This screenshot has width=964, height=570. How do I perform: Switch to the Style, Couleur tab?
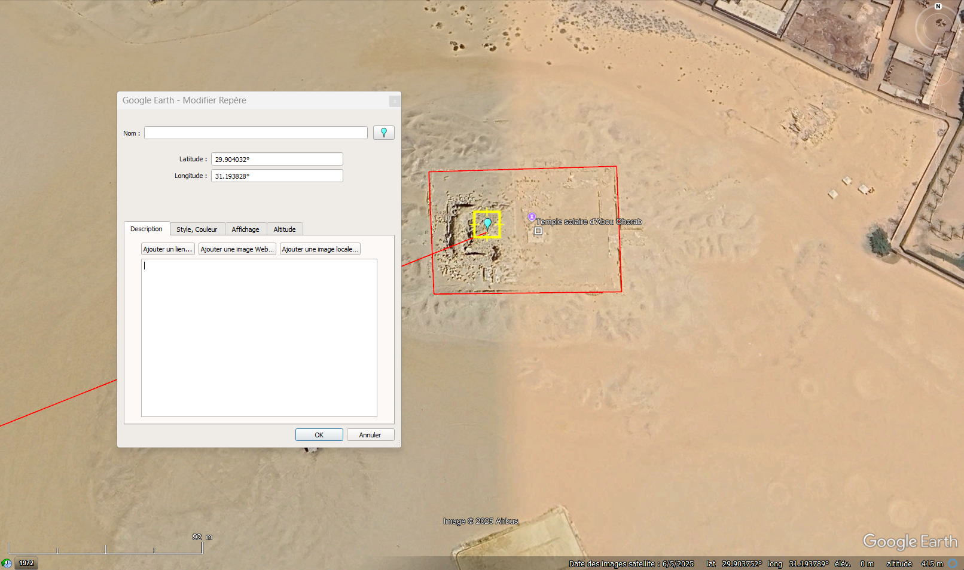(197, 229)
